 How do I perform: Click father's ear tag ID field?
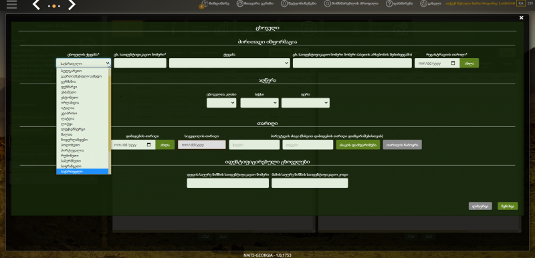click(310, 183)
